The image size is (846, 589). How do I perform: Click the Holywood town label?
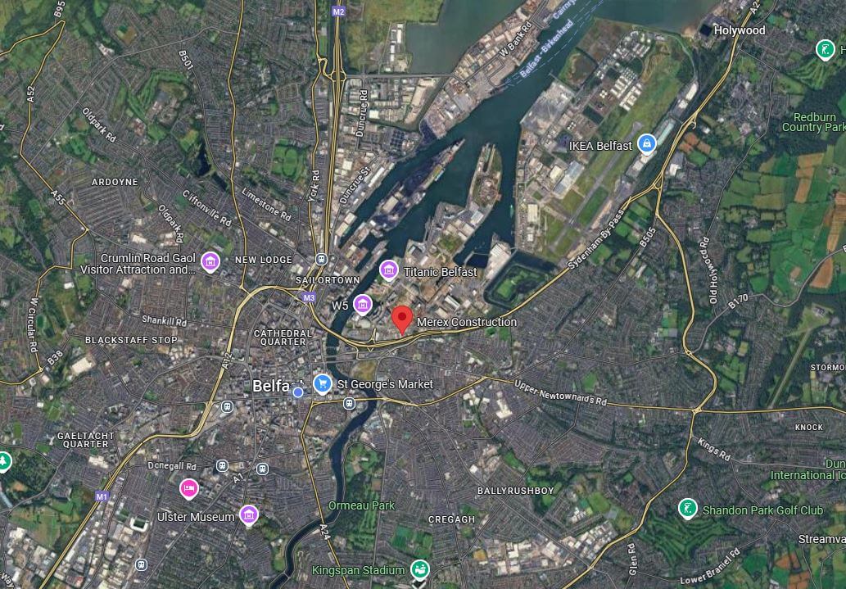740,30
